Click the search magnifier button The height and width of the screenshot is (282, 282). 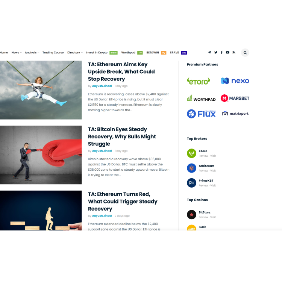245,53
